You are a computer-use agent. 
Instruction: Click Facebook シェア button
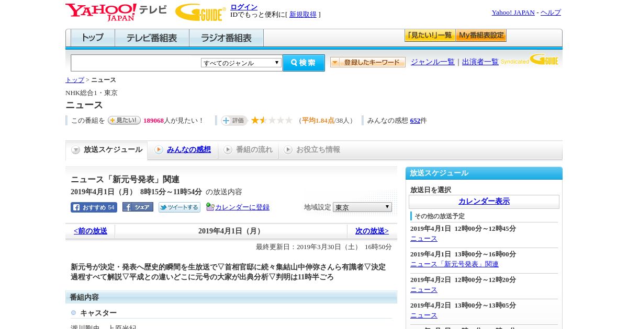(138, 207)
